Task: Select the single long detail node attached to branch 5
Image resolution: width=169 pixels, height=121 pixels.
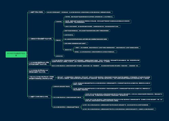Action: point(104,78)
